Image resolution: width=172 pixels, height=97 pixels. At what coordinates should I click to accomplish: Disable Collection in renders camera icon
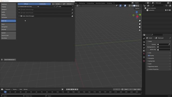coord(170,10)
